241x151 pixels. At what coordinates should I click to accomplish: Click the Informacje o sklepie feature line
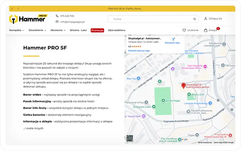68,121
